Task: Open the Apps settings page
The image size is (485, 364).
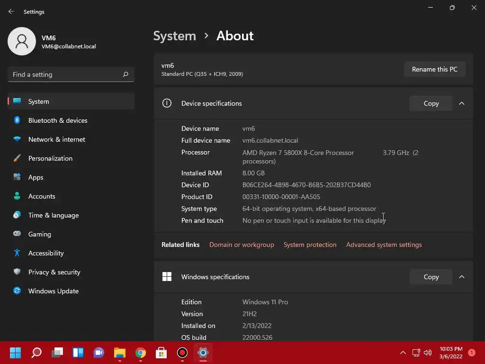Action: coord(71,177)
